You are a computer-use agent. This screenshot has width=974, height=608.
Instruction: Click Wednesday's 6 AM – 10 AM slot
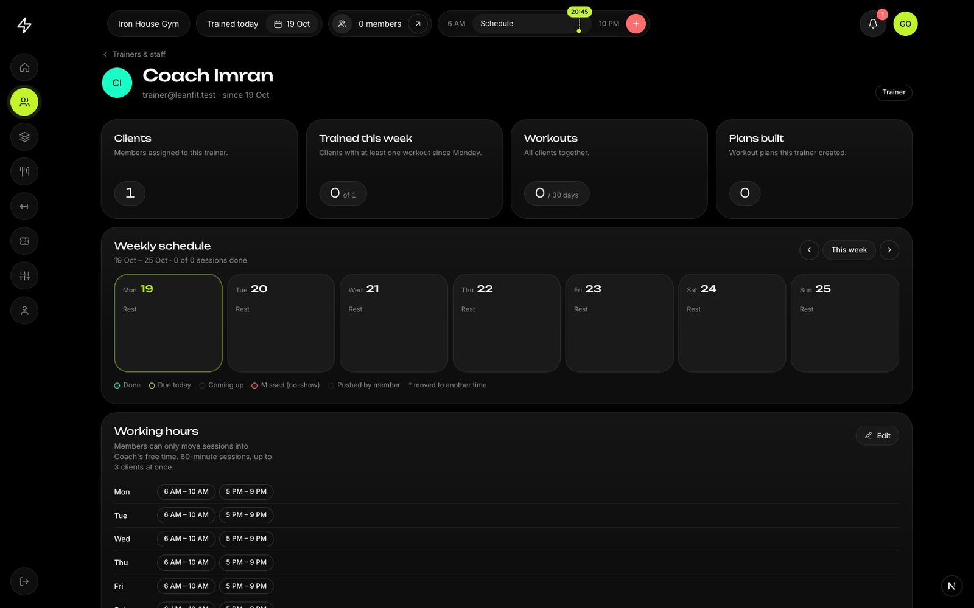pyautogui.click(x=186, y=539)
